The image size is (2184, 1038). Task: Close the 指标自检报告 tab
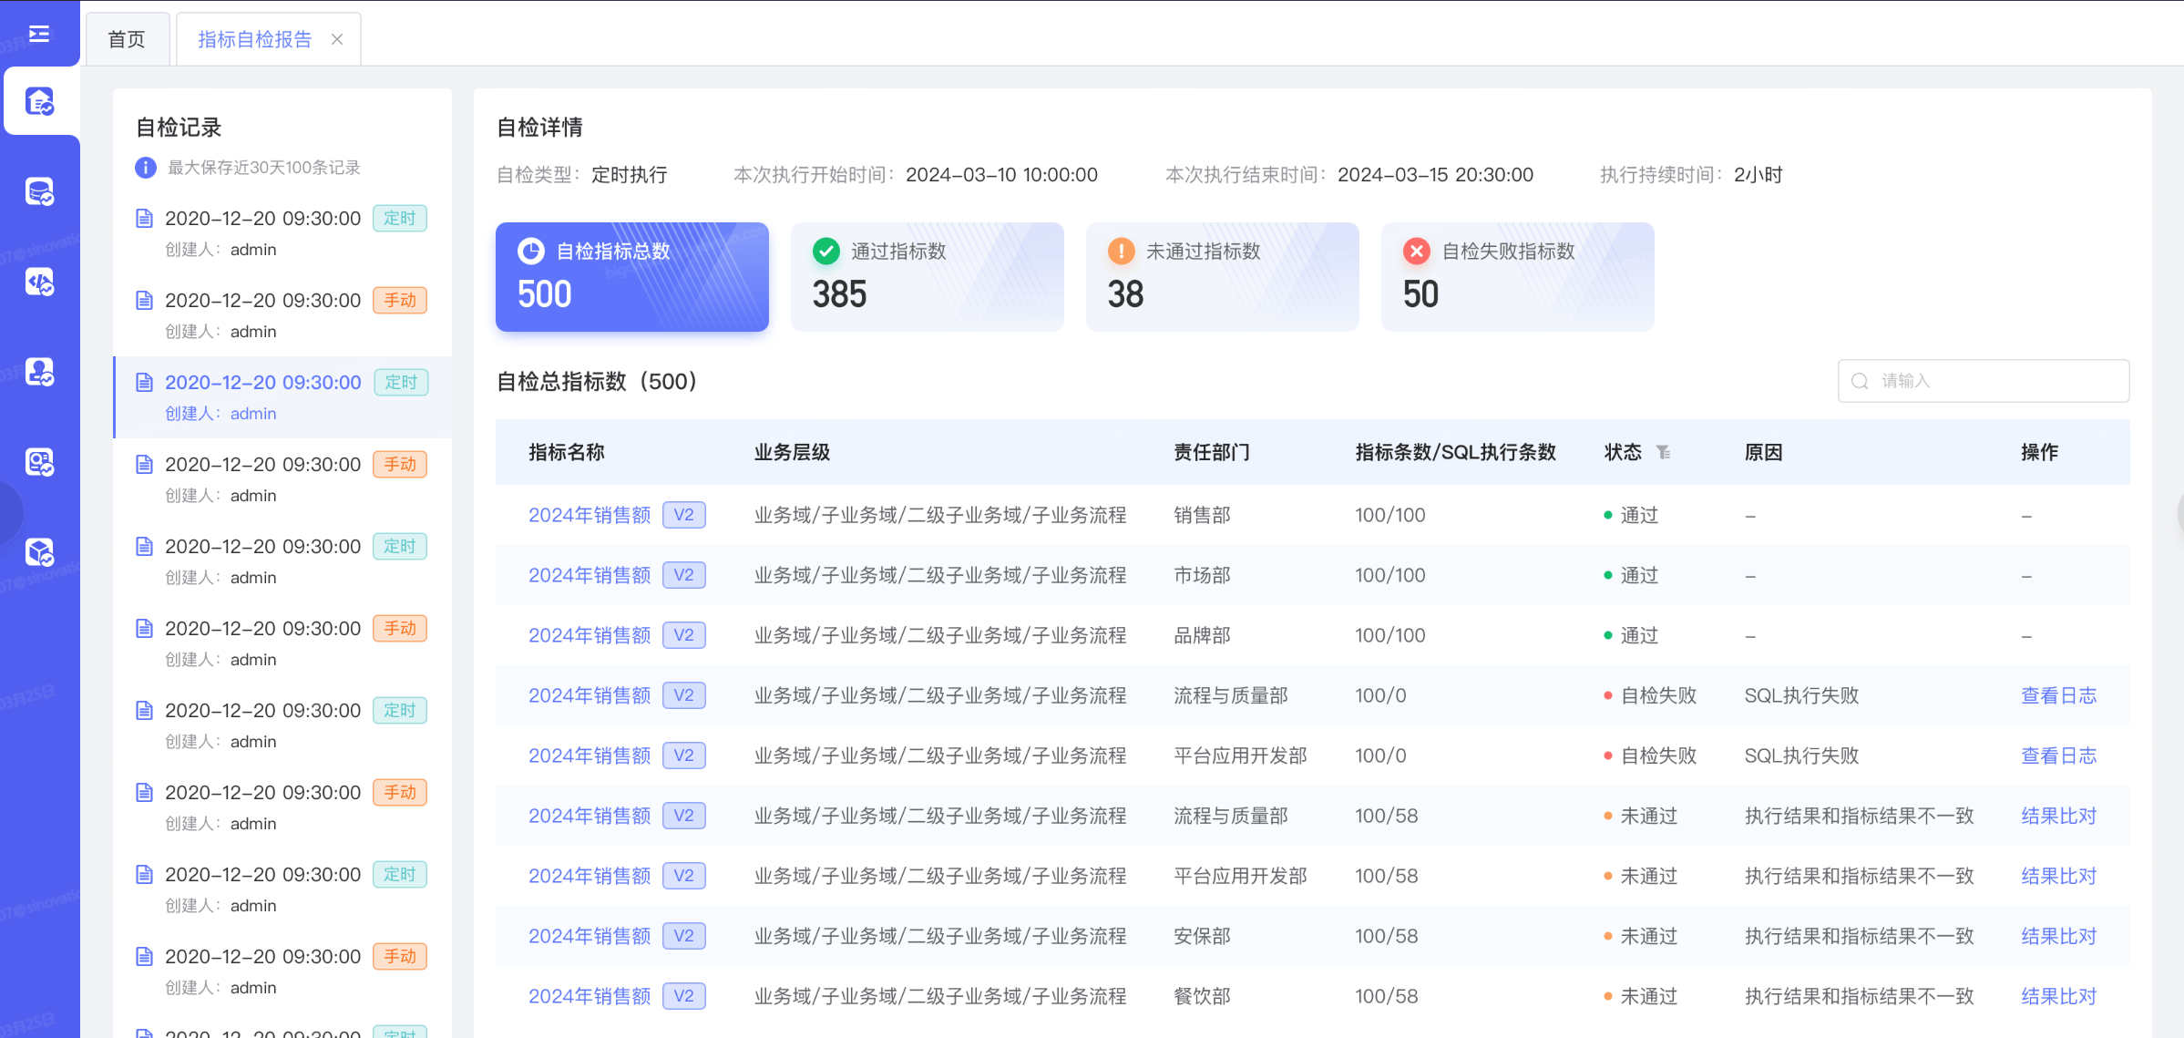click(337, 39)
